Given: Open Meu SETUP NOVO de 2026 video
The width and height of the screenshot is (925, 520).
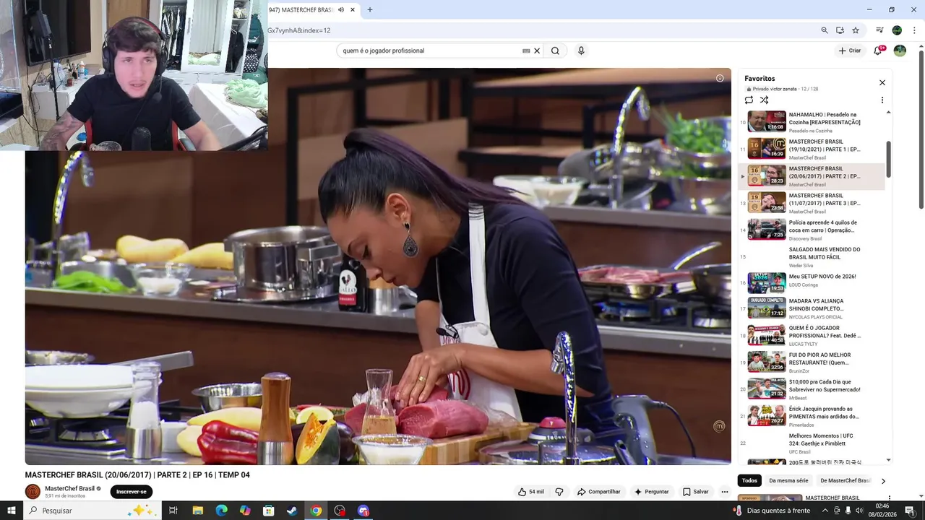Looking at the screenshot, I should [x=812, y=284].
